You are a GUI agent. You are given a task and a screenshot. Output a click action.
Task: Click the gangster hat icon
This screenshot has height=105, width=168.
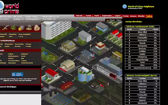[29, 28]
